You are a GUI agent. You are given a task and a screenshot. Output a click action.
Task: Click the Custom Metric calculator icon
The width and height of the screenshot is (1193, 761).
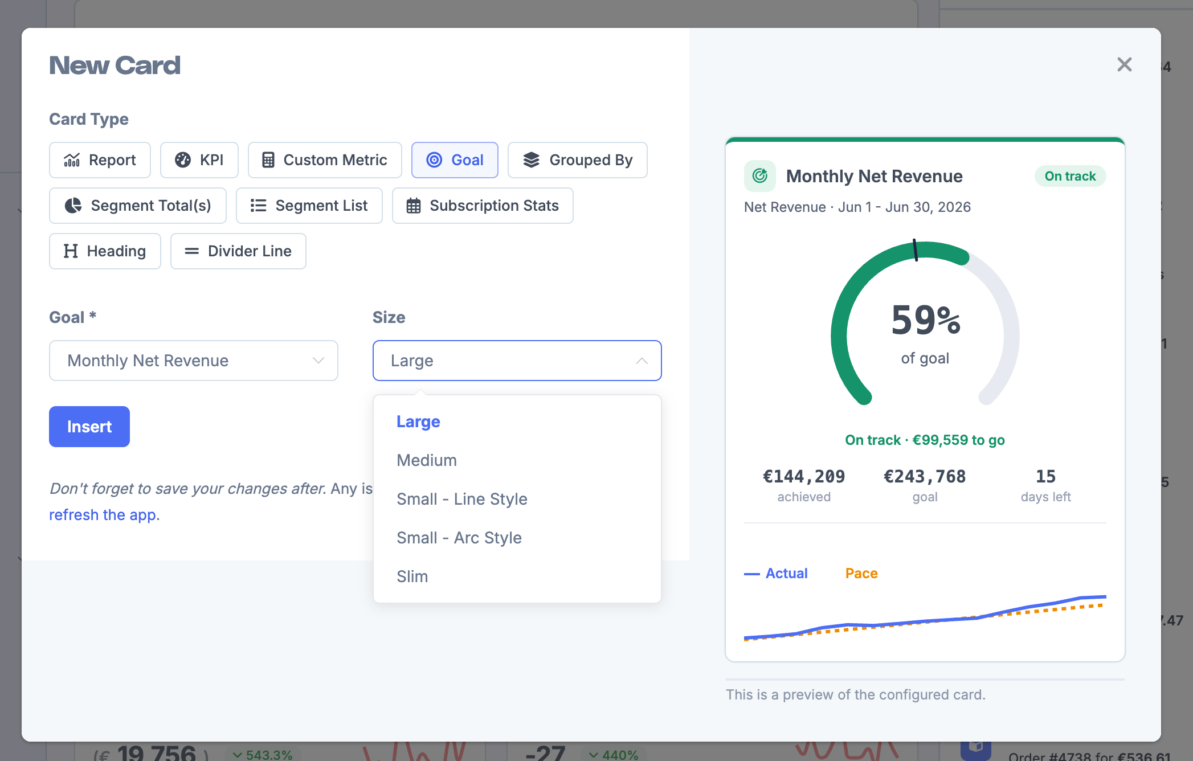[x=268, y=160]
